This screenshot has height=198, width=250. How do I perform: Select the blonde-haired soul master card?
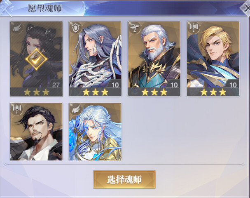(213, 59)
